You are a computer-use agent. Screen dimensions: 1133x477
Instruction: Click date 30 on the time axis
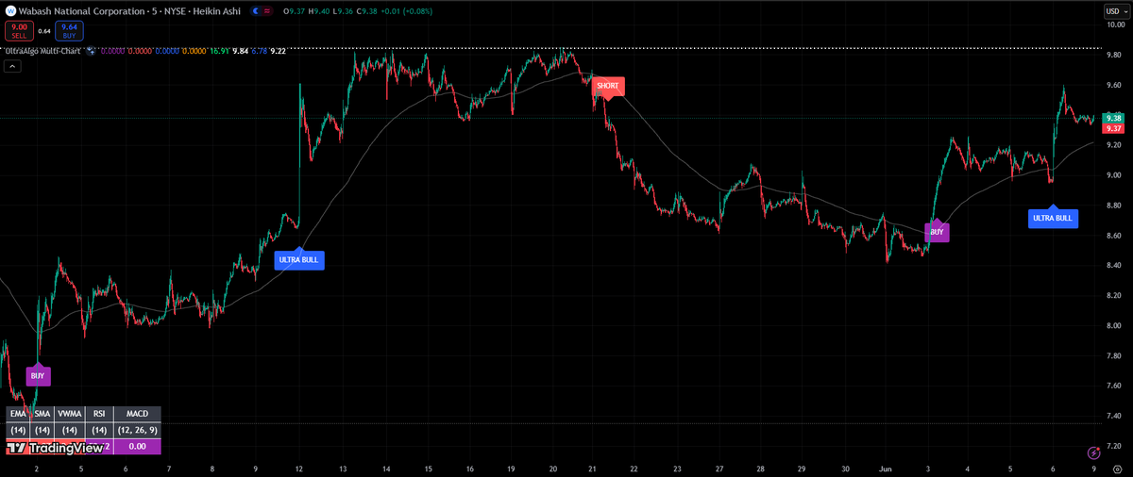[x=845, y=468]
